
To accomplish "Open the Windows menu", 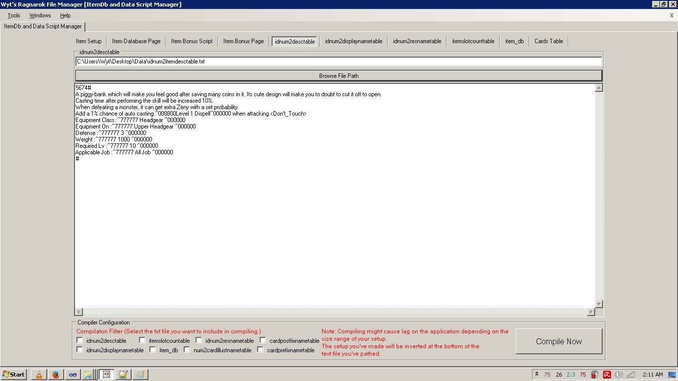I will tap(40, 15).
